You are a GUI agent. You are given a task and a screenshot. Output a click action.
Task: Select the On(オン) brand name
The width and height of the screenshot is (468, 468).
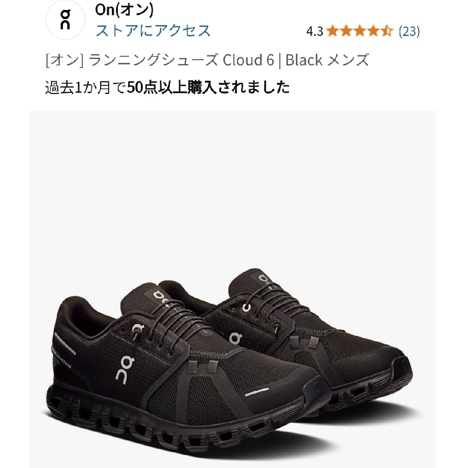click(124, 10)
